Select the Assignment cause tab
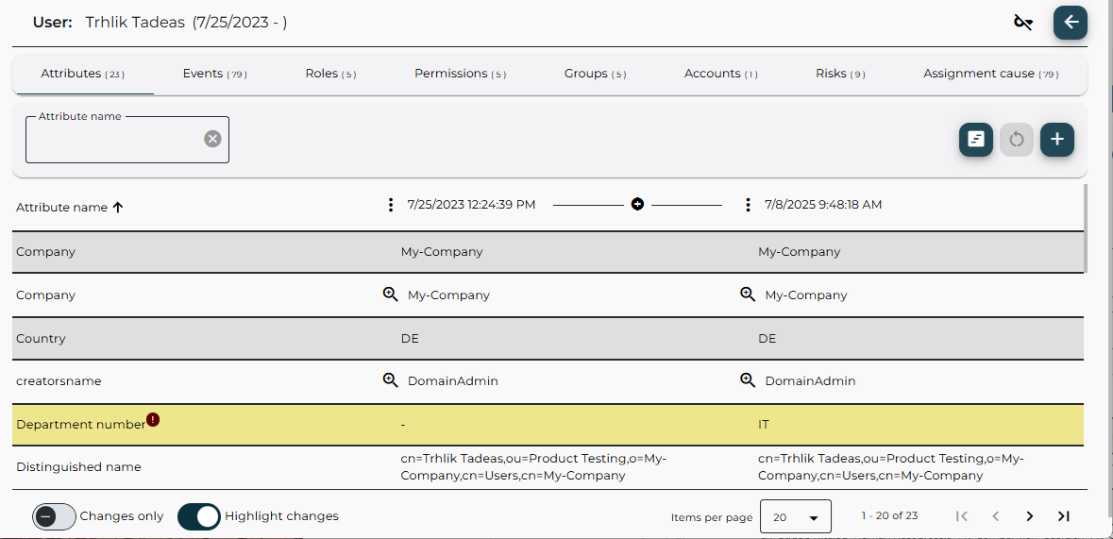This screenshot has height=539, width=1113. [990, 74]
